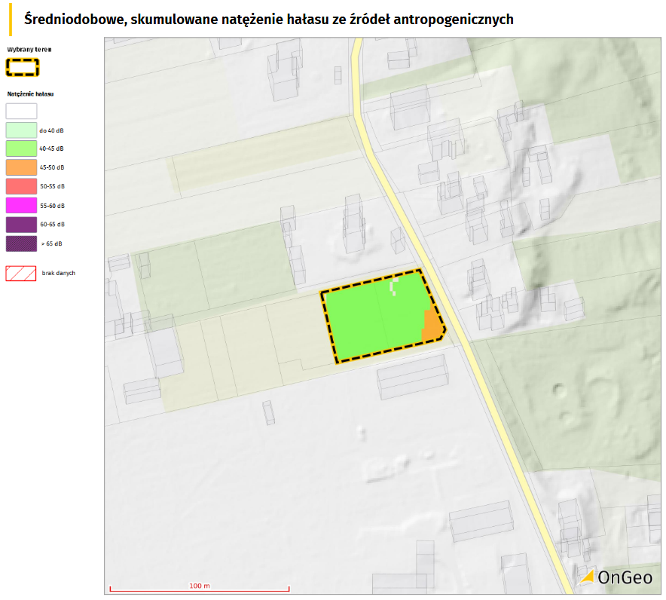Click the small white mark inside the green plot
The image size is (666, 600).
[392, 286]
